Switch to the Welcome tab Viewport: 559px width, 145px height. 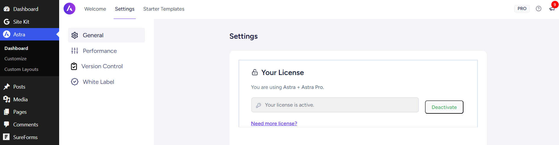[95, 9]
